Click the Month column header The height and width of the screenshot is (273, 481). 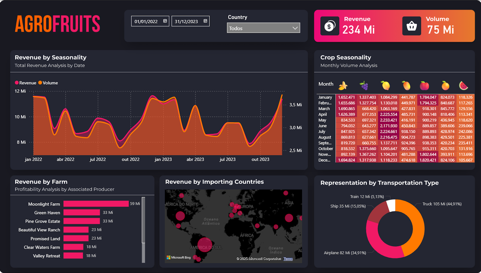(x=326, y=84)
